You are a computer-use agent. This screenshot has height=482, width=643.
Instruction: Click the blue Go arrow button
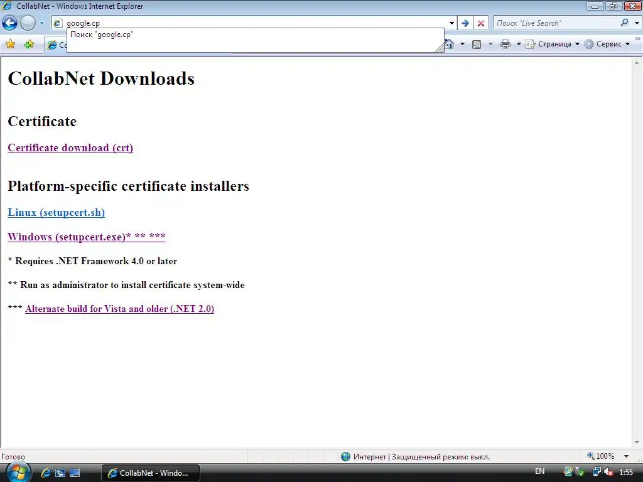point(465,23)
